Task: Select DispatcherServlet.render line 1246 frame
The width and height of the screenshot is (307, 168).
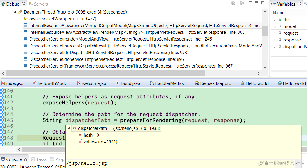Action: pyautogui.click(x=120, y=39)
